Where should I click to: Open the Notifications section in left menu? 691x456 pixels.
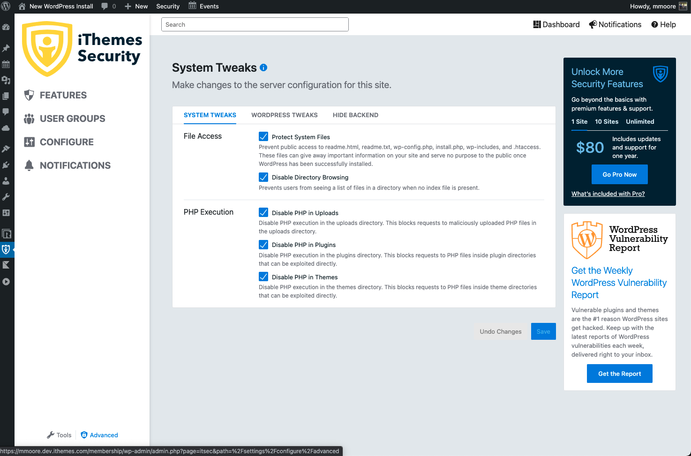[x=68, y=165]
